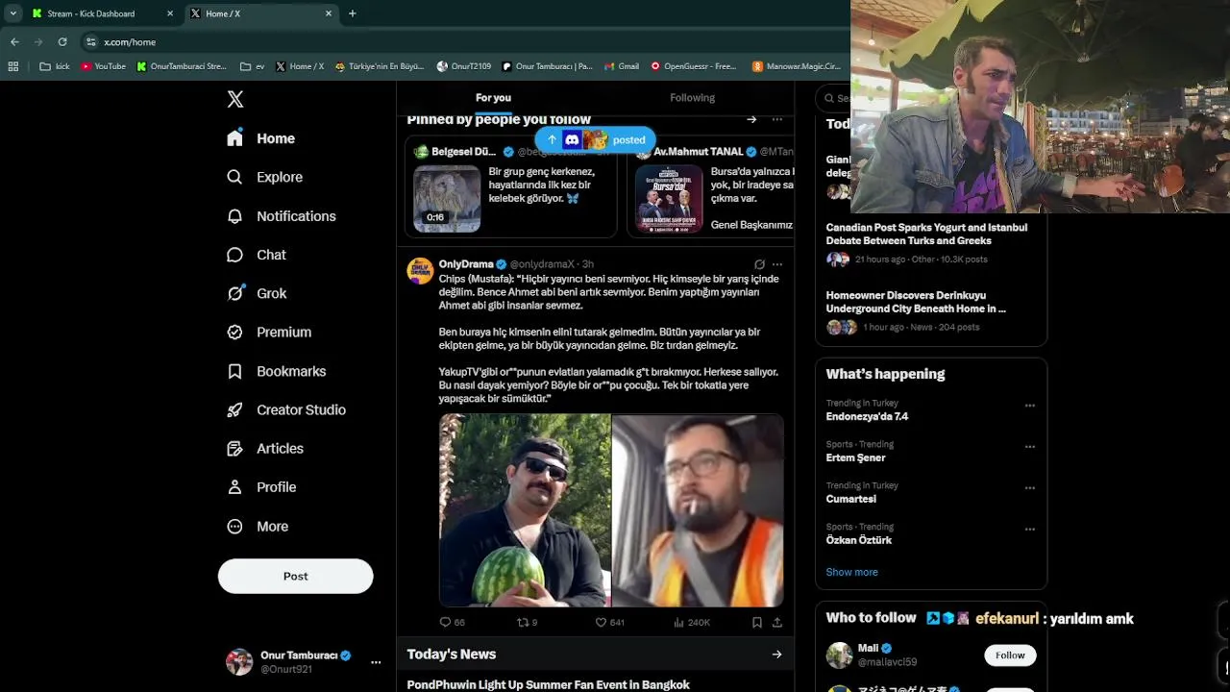Open watermelon photo in OnlyDrama post
The width and height of the screenshot is (1230, 692).
[x=525, y=510]
